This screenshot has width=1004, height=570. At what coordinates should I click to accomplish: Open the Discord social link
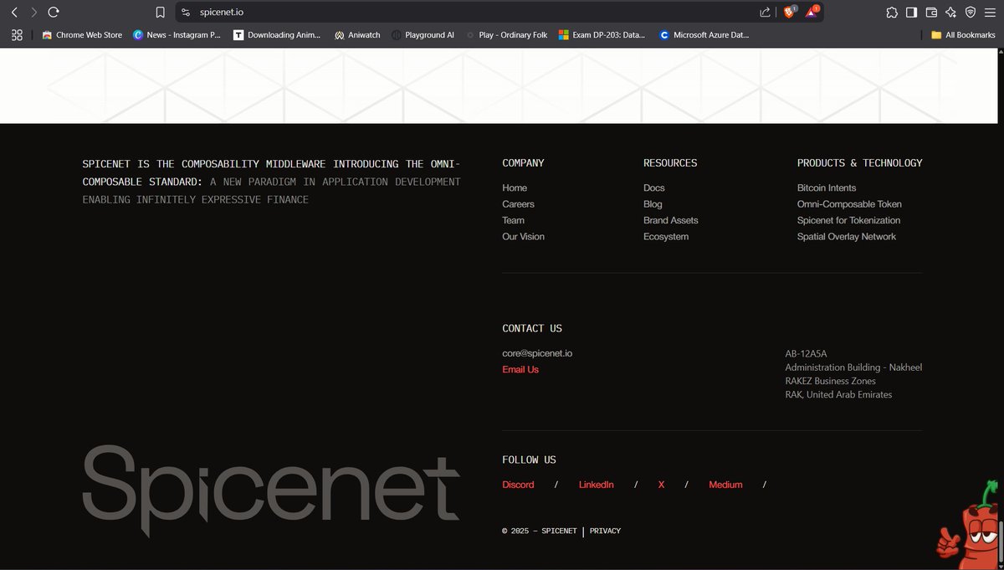[518, 485]
